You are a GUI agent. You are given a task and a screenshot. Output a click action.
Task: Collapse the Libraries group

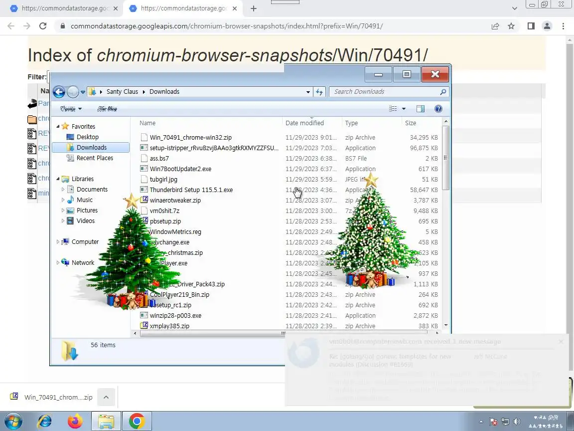58,179
